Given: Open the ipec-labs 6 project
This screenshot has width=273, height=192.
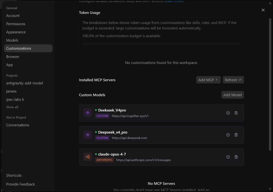Looking at the screenshot, I should 15,99.
